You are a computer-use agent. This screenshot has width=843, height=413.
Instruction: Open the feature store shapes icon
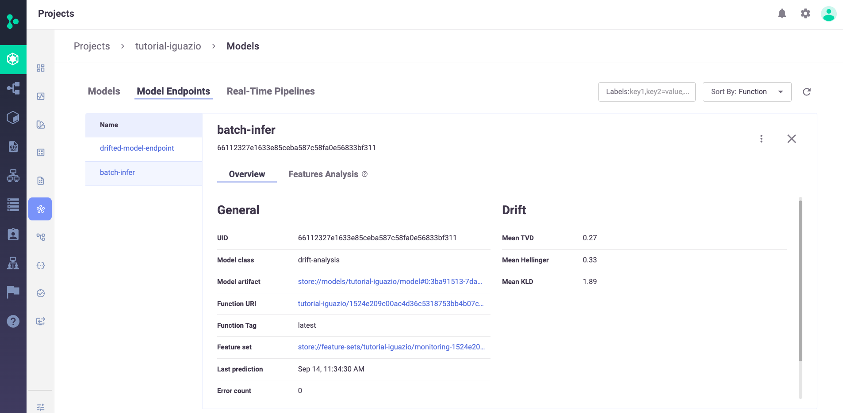(41, 125)
